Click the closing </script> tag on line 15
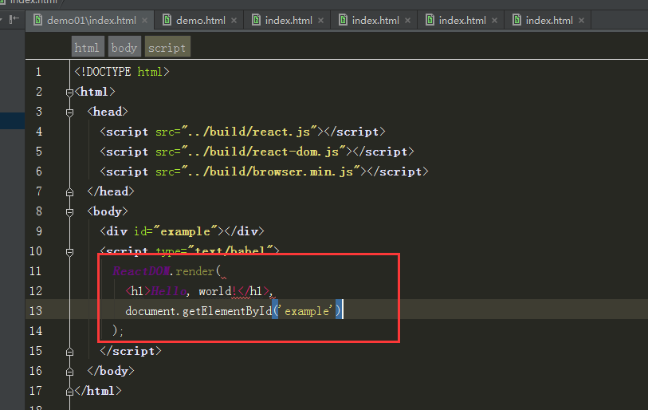 click(131, 351)
